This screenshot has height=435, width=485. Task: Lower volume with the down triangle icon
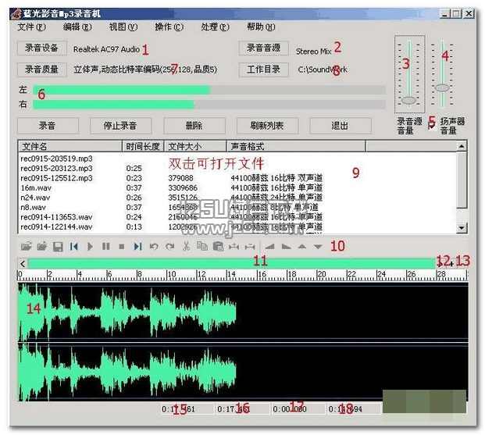coord(318,247)
